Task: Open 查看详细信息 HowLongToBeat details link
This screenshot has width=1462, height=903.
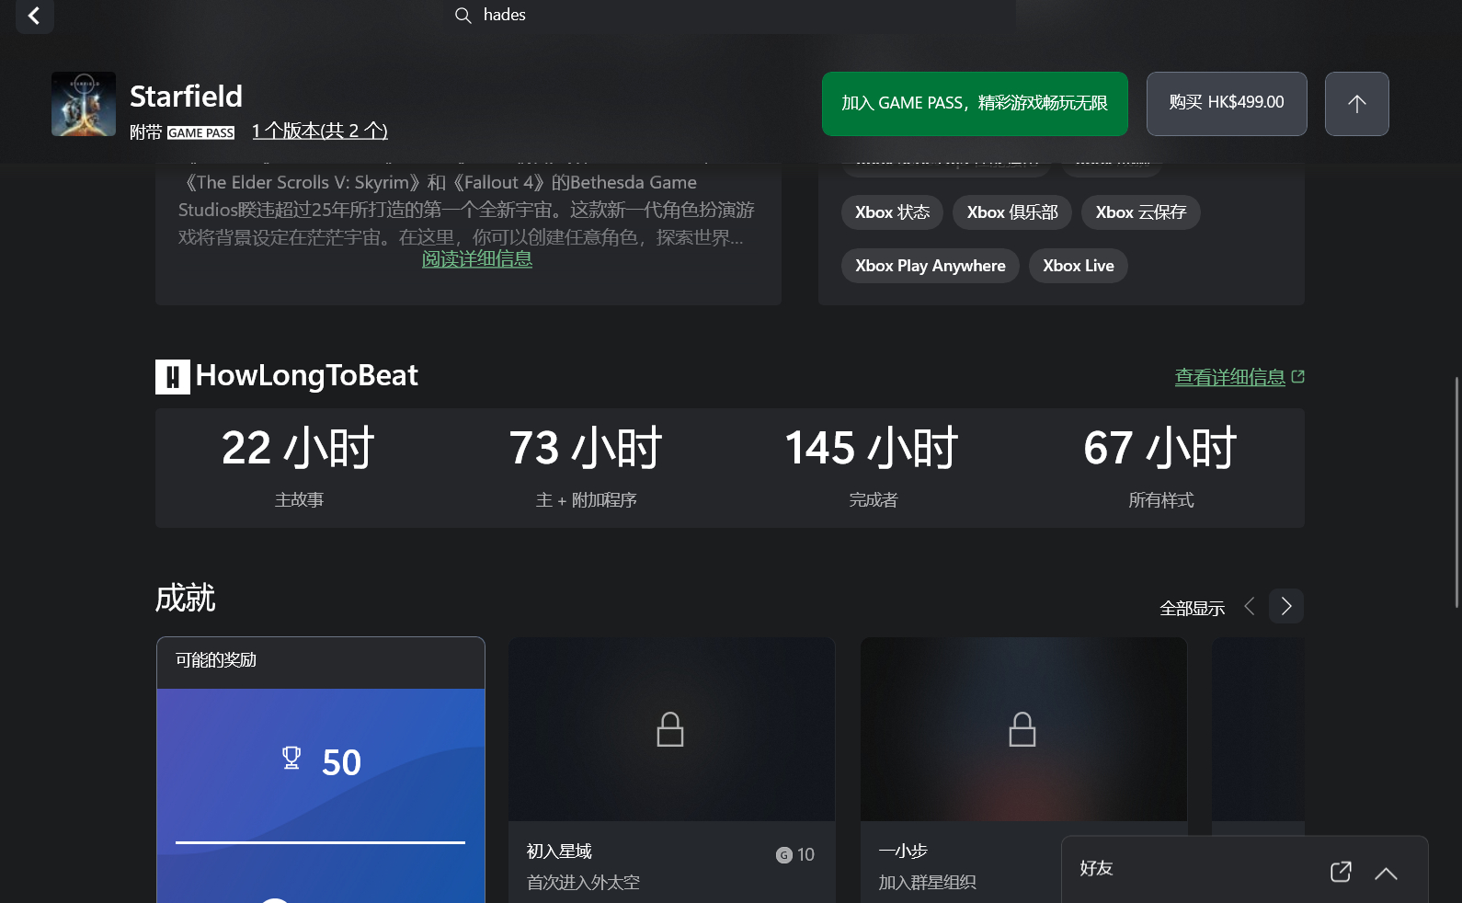Action: tap(1229, 377)
